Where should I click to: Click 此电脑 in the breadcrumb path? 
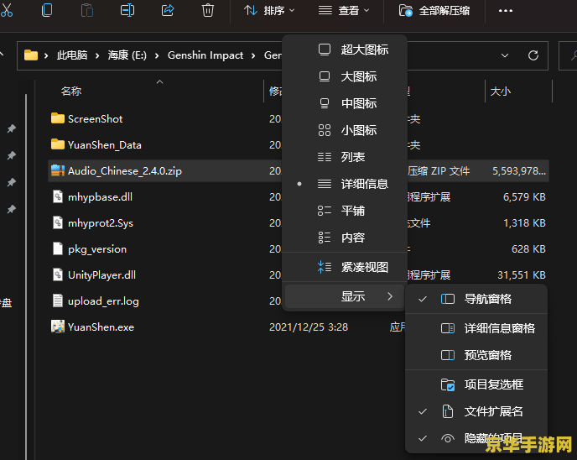coord(72,55)
